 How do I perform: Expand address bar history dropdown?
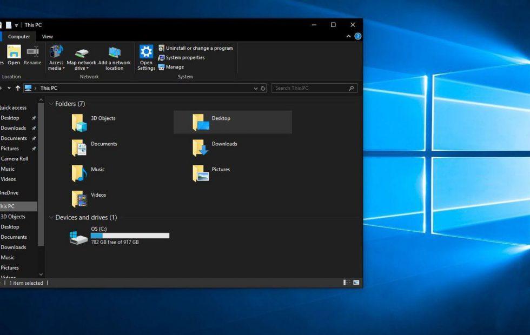(255, 89)
